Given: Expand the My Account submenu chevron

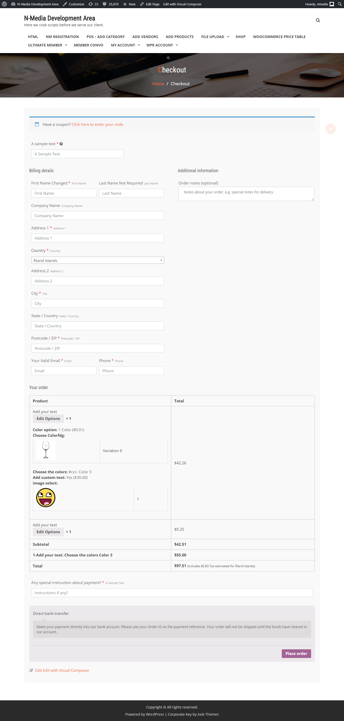Looking at the screenshot, I should point(139,45).
